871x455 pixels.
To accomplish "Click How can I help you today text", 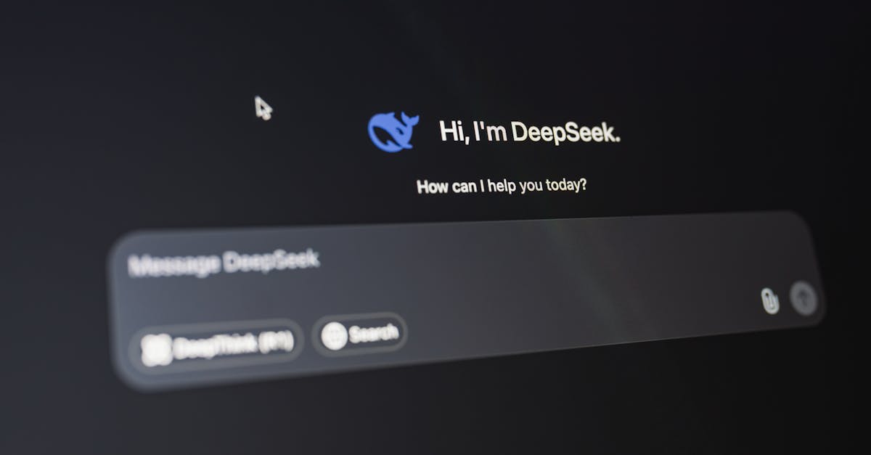I will tap(502, 186).
